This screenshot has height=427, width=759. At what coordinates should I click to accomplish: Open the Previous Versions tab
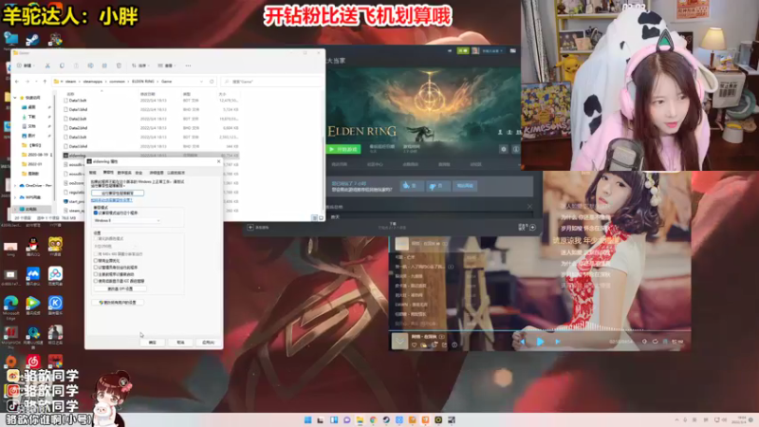176,173
